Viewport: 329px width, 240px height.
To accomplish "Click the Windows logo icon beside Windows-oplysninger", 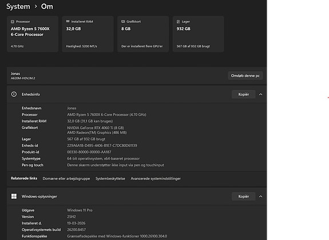I will (x=14, y=196).
